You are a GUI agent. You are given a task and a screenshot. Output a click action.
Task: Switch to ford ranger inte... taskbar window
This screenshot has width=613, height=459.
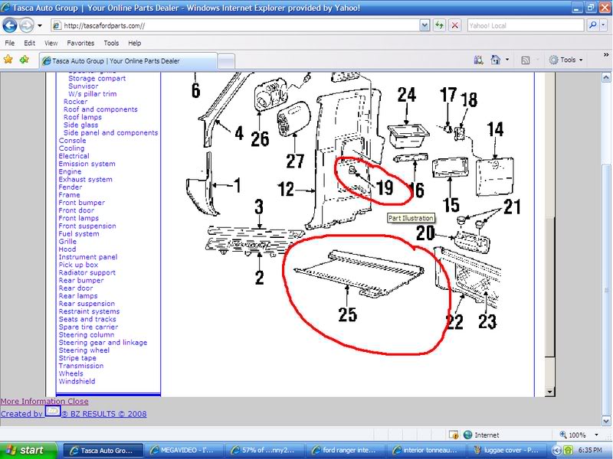pyautogui.click(x=346, y=451)
